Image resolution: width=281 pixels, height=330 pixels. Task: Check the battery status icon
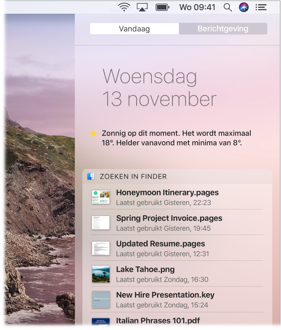162,7
